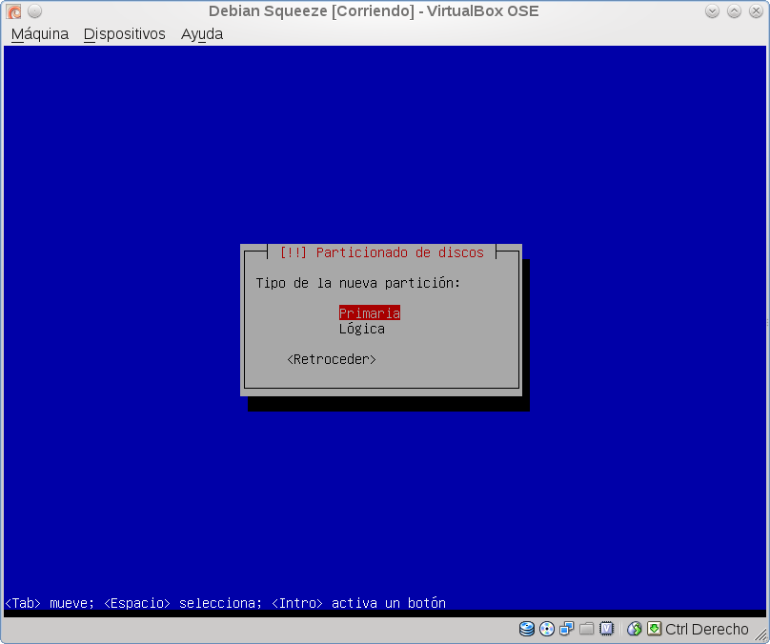Open the Dispositivos menu
The width and height of the screenshot is (770, 644).
click(124, 34)
